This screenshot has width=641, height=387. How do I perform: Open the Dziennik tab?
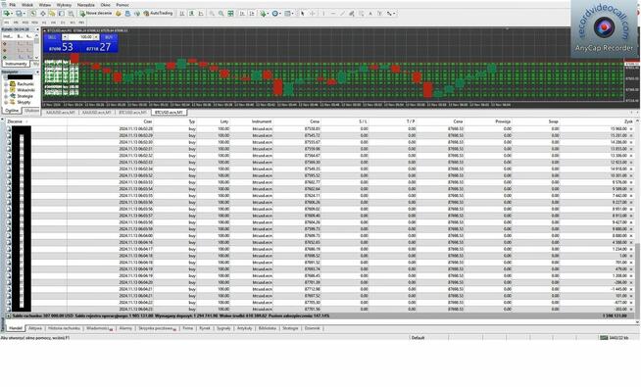pos(313,328)
